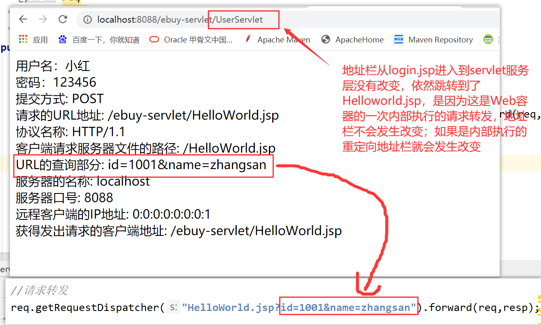Open the 应用 apps bookmark
This screenshot has height=325, width=541.
(40, 40)
